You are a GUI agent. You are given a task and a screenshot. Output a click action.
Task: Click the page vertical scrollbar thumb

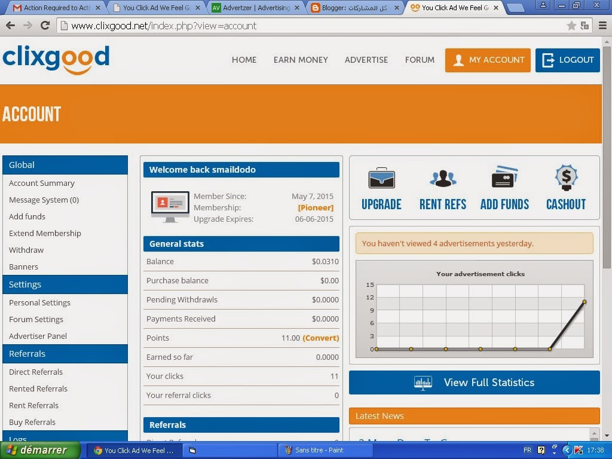607,156
